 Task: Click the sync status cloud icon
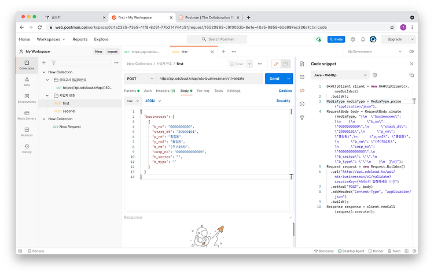pyautogui.click(x=319, y=39)
